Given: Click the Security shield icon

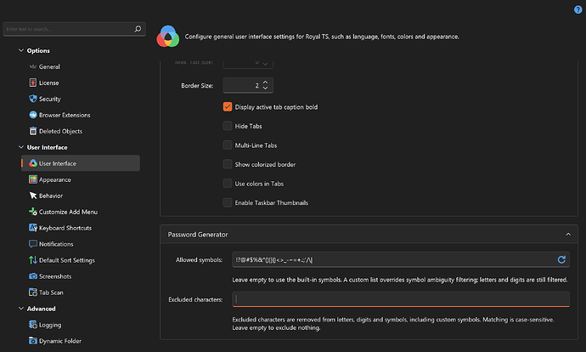Looking at the screenshot, I should click(x=33, y=99).
